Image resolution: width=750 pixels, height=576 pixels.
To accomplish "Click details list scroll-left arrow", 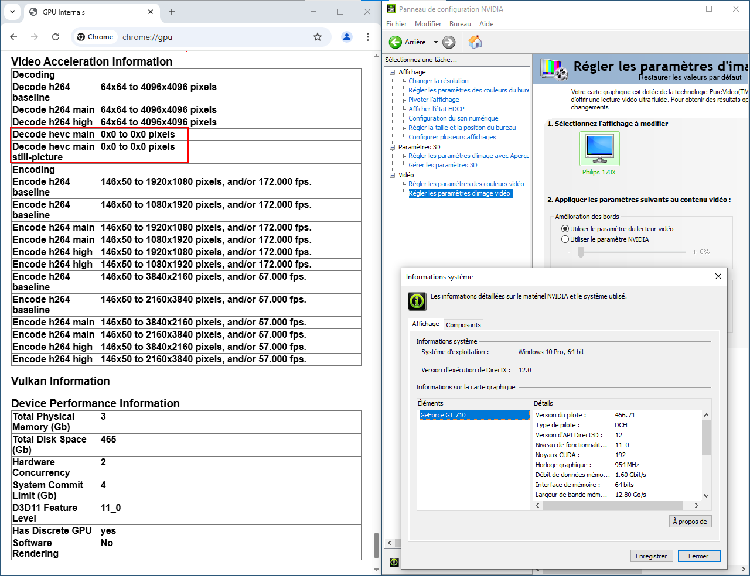I will pos(538,506).
